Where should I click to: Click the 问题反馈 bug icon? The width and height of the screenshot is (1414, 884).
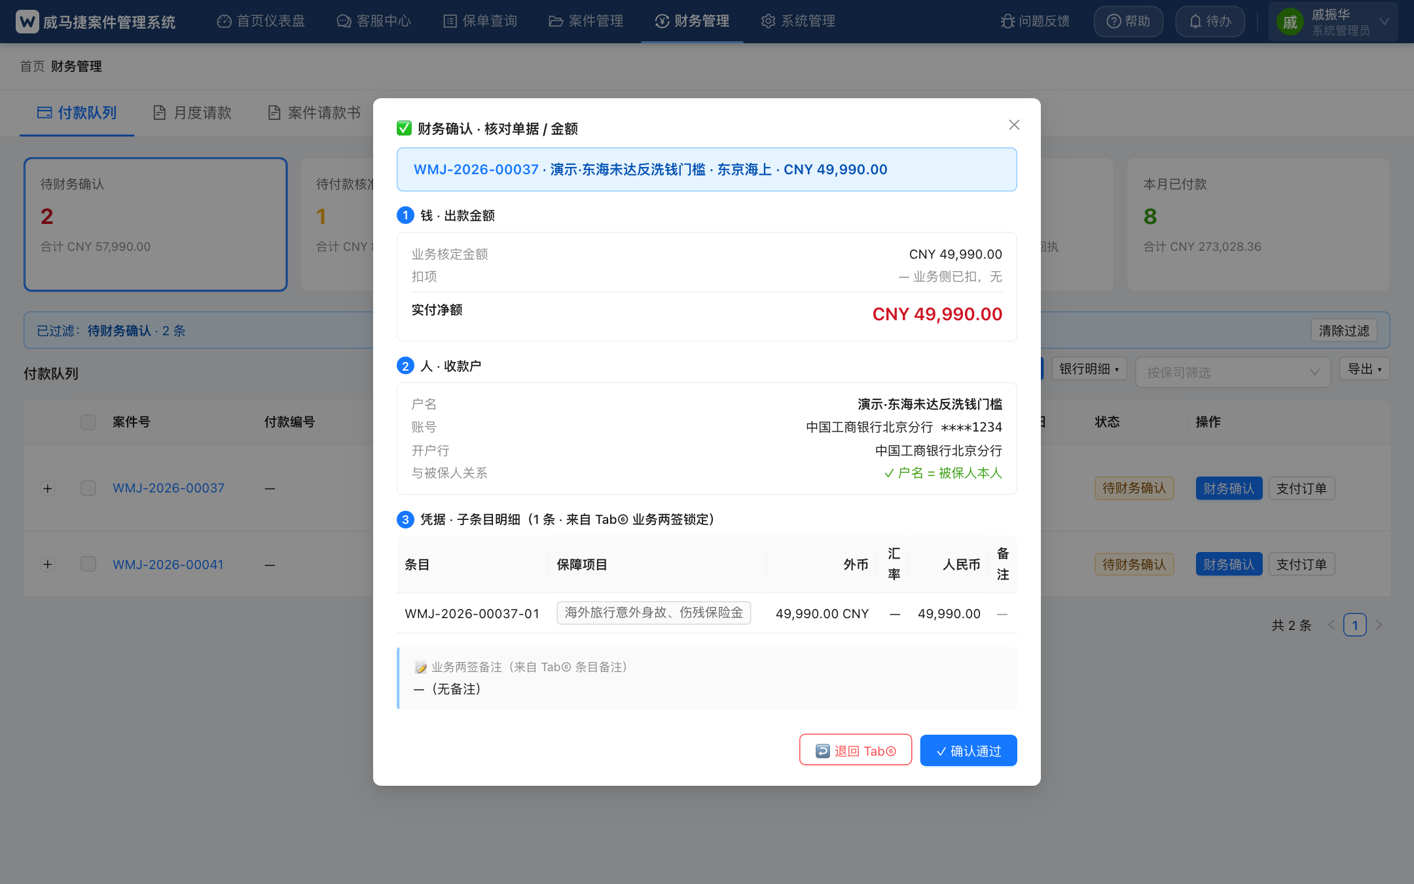coord(1007,22)
